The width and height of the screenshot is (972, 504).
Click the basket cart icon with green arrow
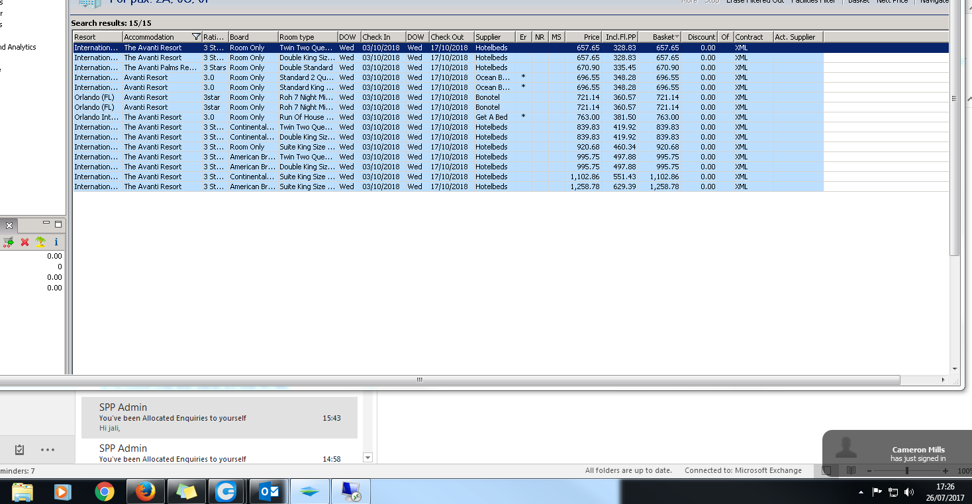click(9, 242)
